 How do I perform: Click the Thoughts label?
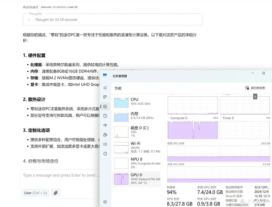[35, 14]
